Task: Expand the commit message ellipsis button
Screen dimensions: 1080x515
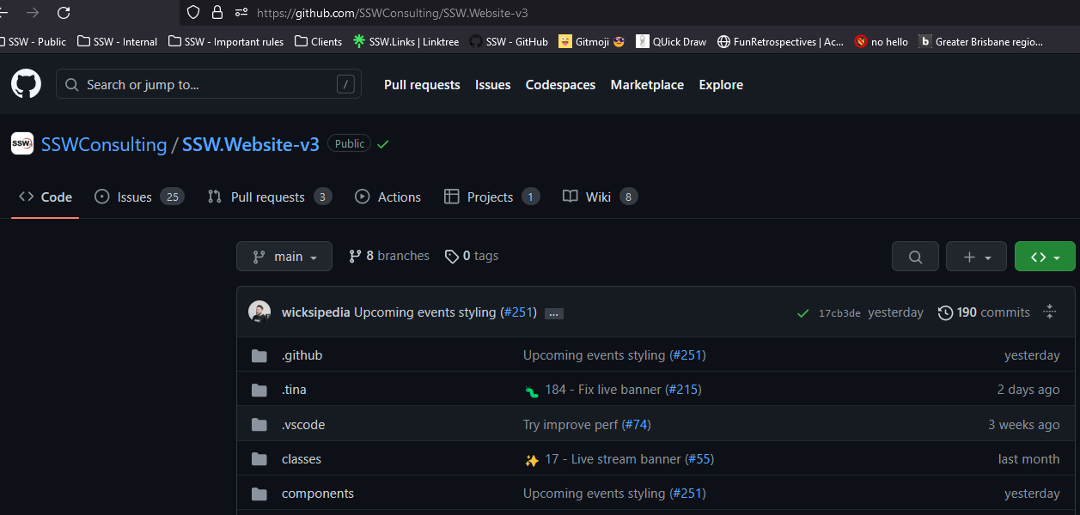Action: pyautogui.click(x=554, y=313)
